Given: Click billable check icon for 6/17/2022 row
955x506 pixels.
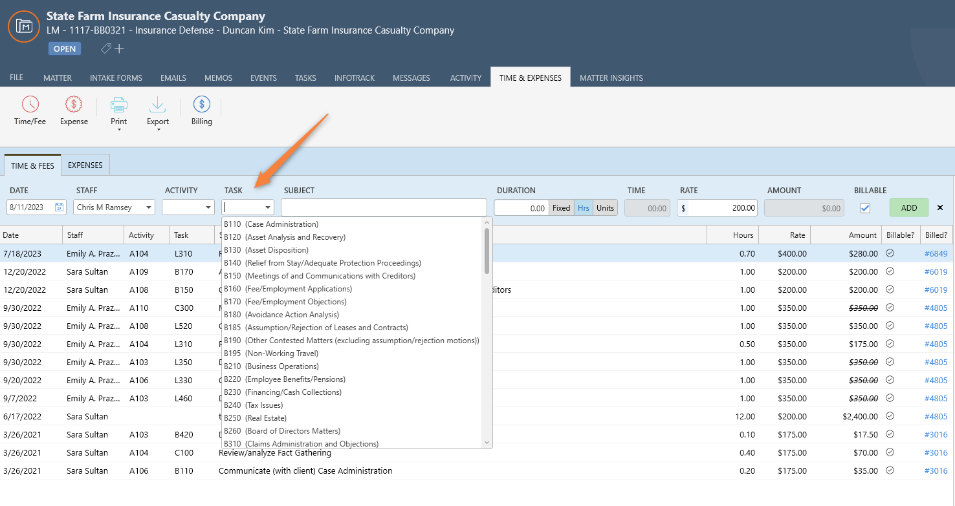Looking at the screenshot, I should tap(890, 416).
